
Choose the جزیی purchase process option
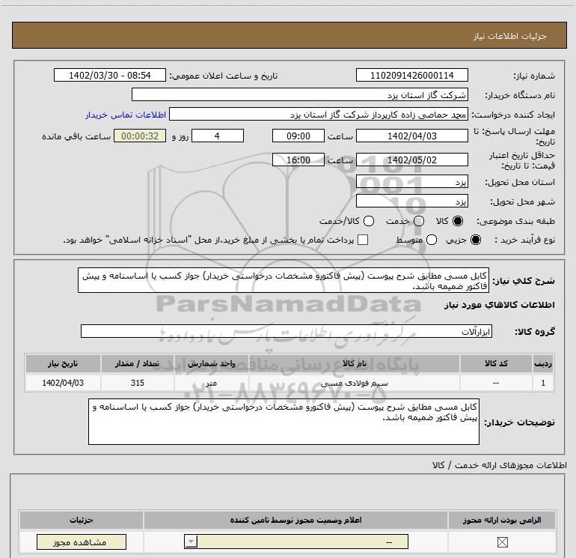(476, 240)
